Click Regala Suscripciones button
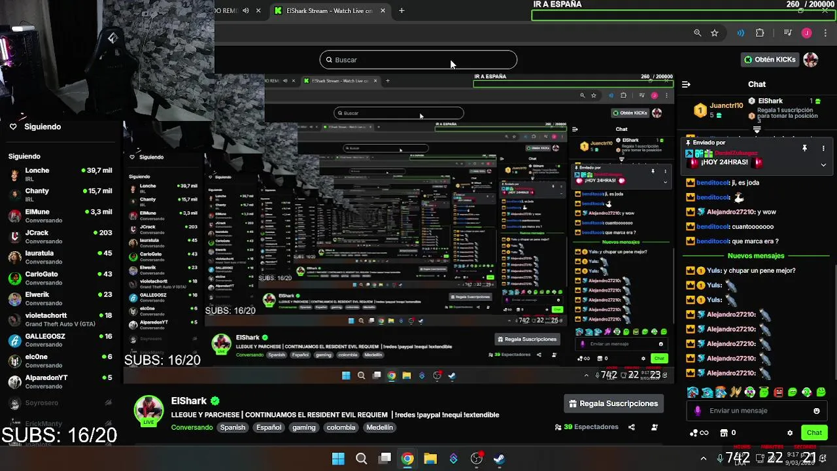 613,404
